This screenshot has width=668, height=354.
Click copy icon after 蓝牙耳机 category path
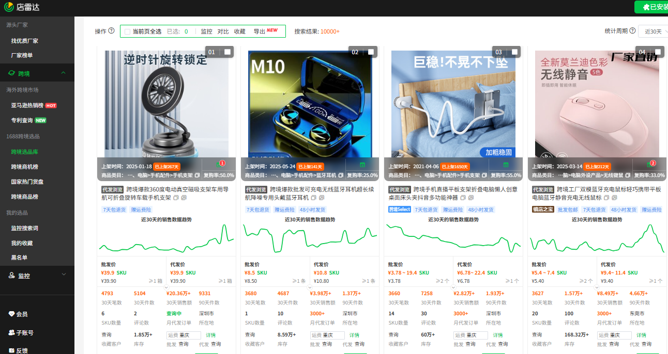(x=341, y=175)
